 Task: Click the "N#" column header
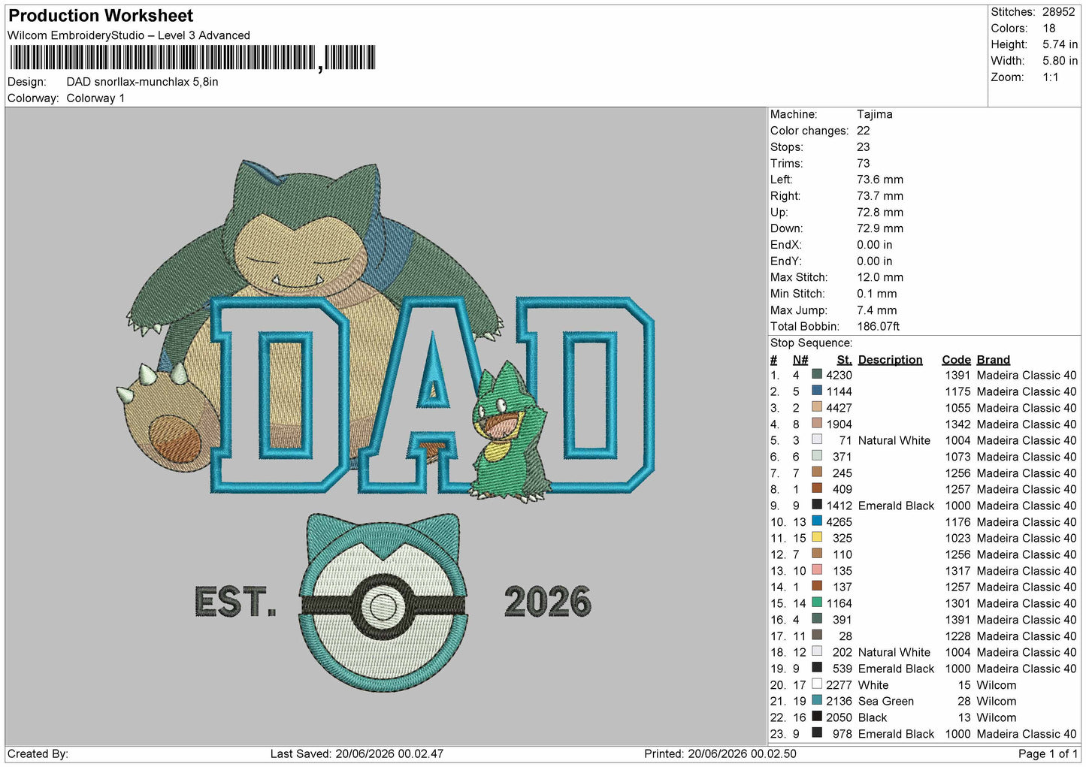coord(800,360)
